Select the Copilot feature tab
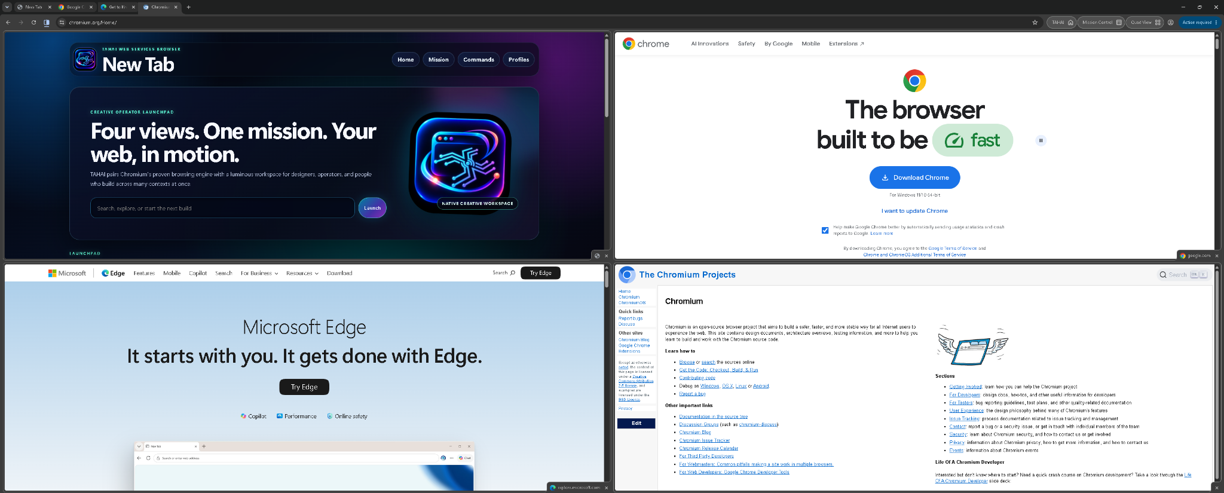The image size is (1224, 493). pyautogui.click(x=253, y=417)
